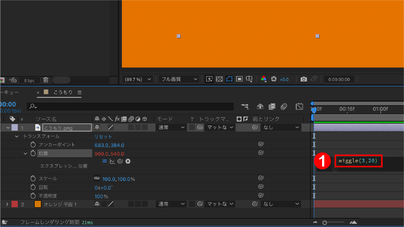Open parent なし dropdown for layer 1
Screen dimensions: 404x227
pos(280,127)
